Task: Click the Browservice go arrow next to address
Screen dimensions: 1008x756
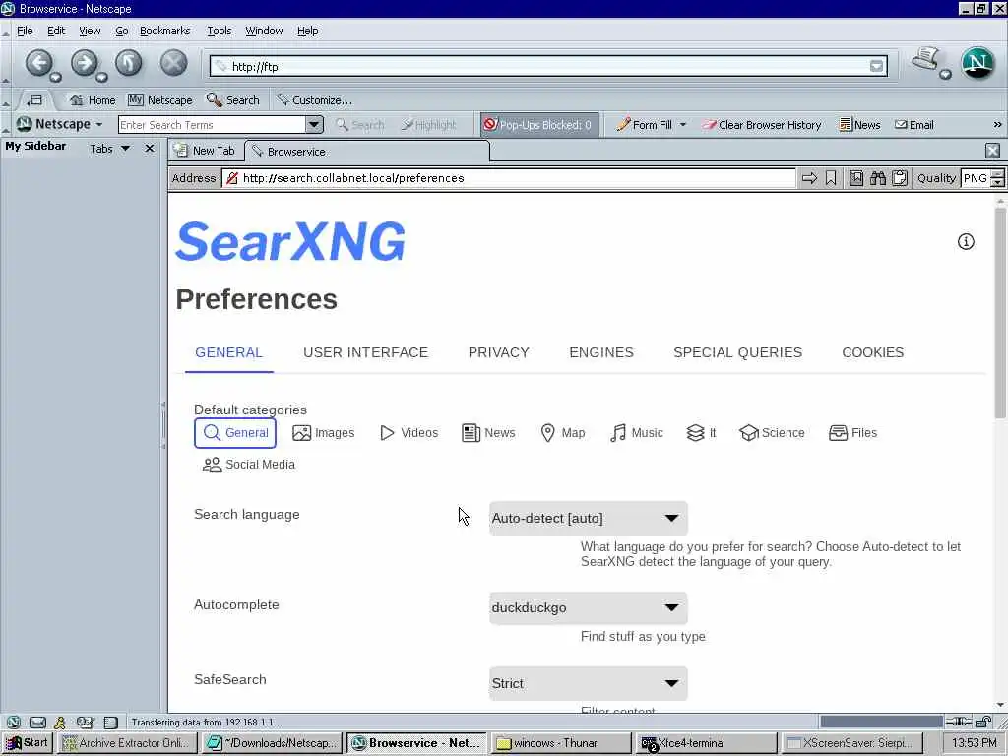Action: tap(809, 178)
